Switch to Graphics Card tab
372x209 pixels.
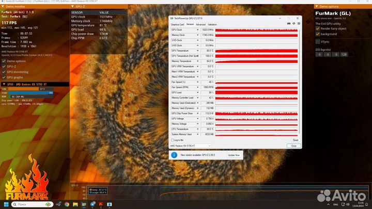click(x=177, y=24)
